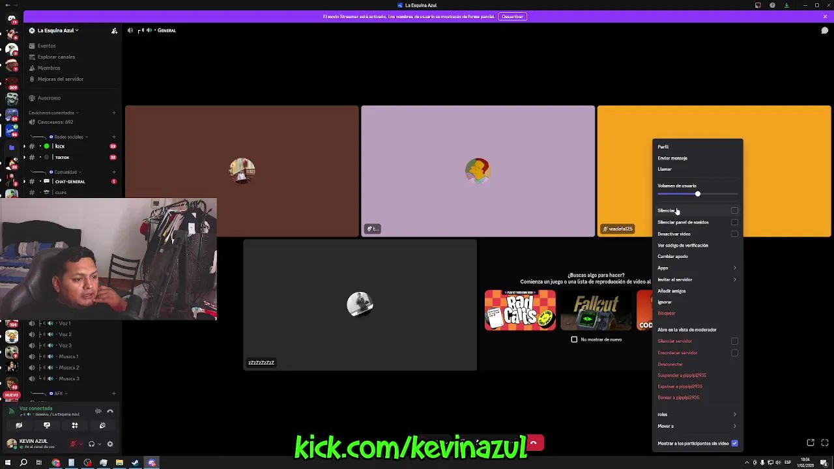Join the Auditorio stage channel
The height and width of the screenshot is (469, 834).
[49, 98]
